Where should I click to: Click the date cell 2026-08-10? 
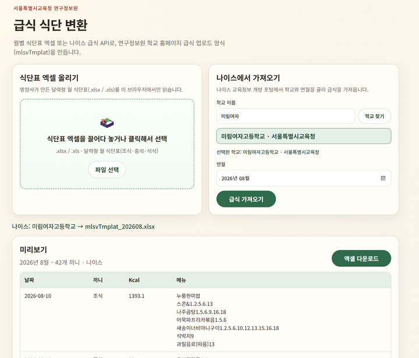point(38,296)
